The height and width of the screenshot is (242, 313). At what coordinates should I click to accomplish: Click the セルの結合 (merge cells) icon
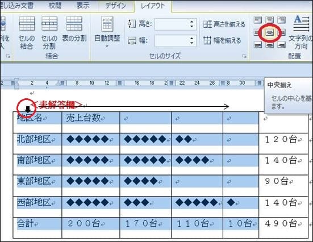pyautogui.click(x=27, y=23)
